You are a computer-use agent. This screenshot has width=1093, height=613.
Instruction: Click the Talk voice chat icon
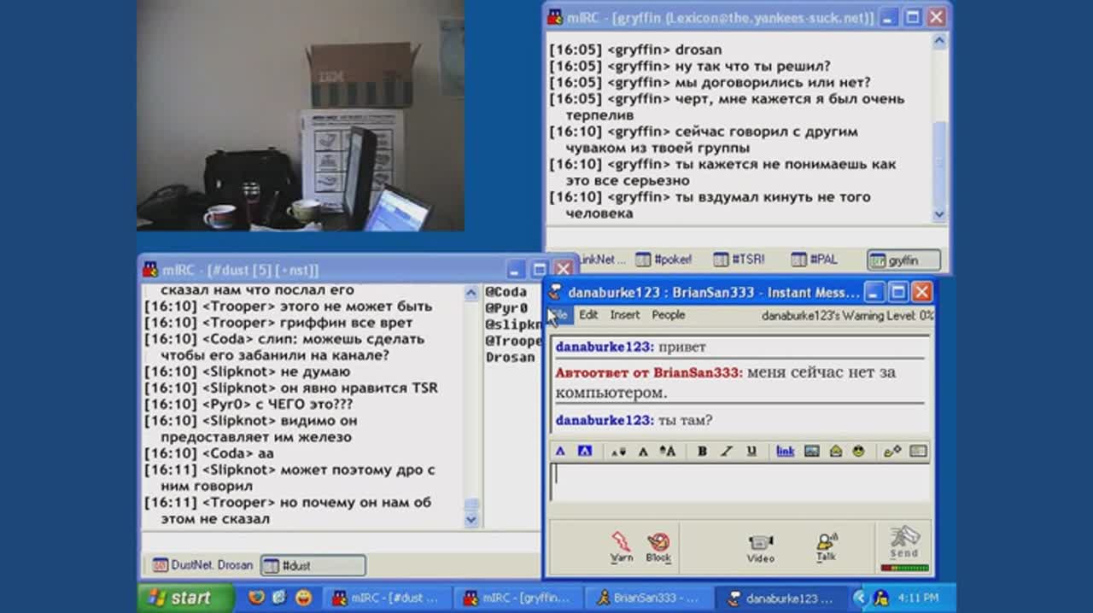click(x=826, y=546)
